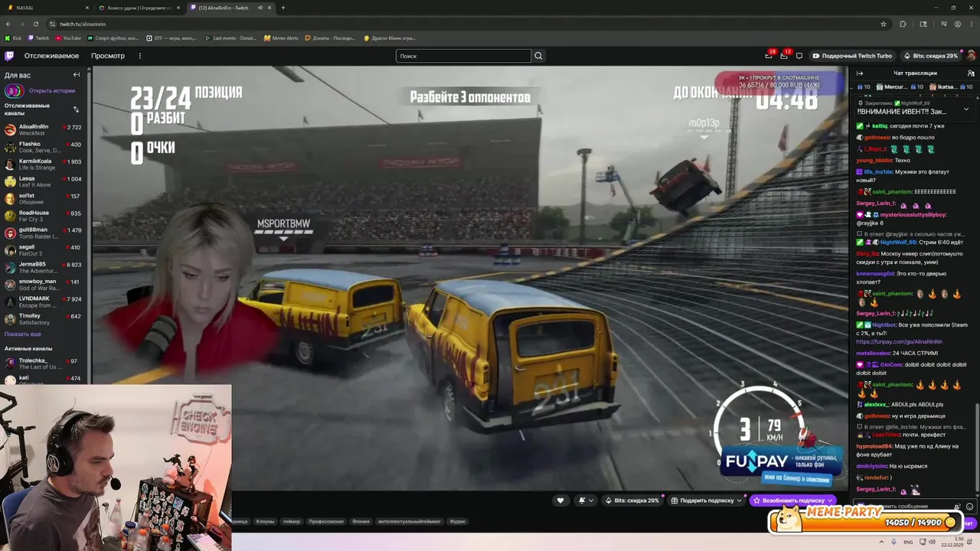Open the Просмотр navigation item
The height and width of the screenshot is (551, 980).
pos(108,56)
